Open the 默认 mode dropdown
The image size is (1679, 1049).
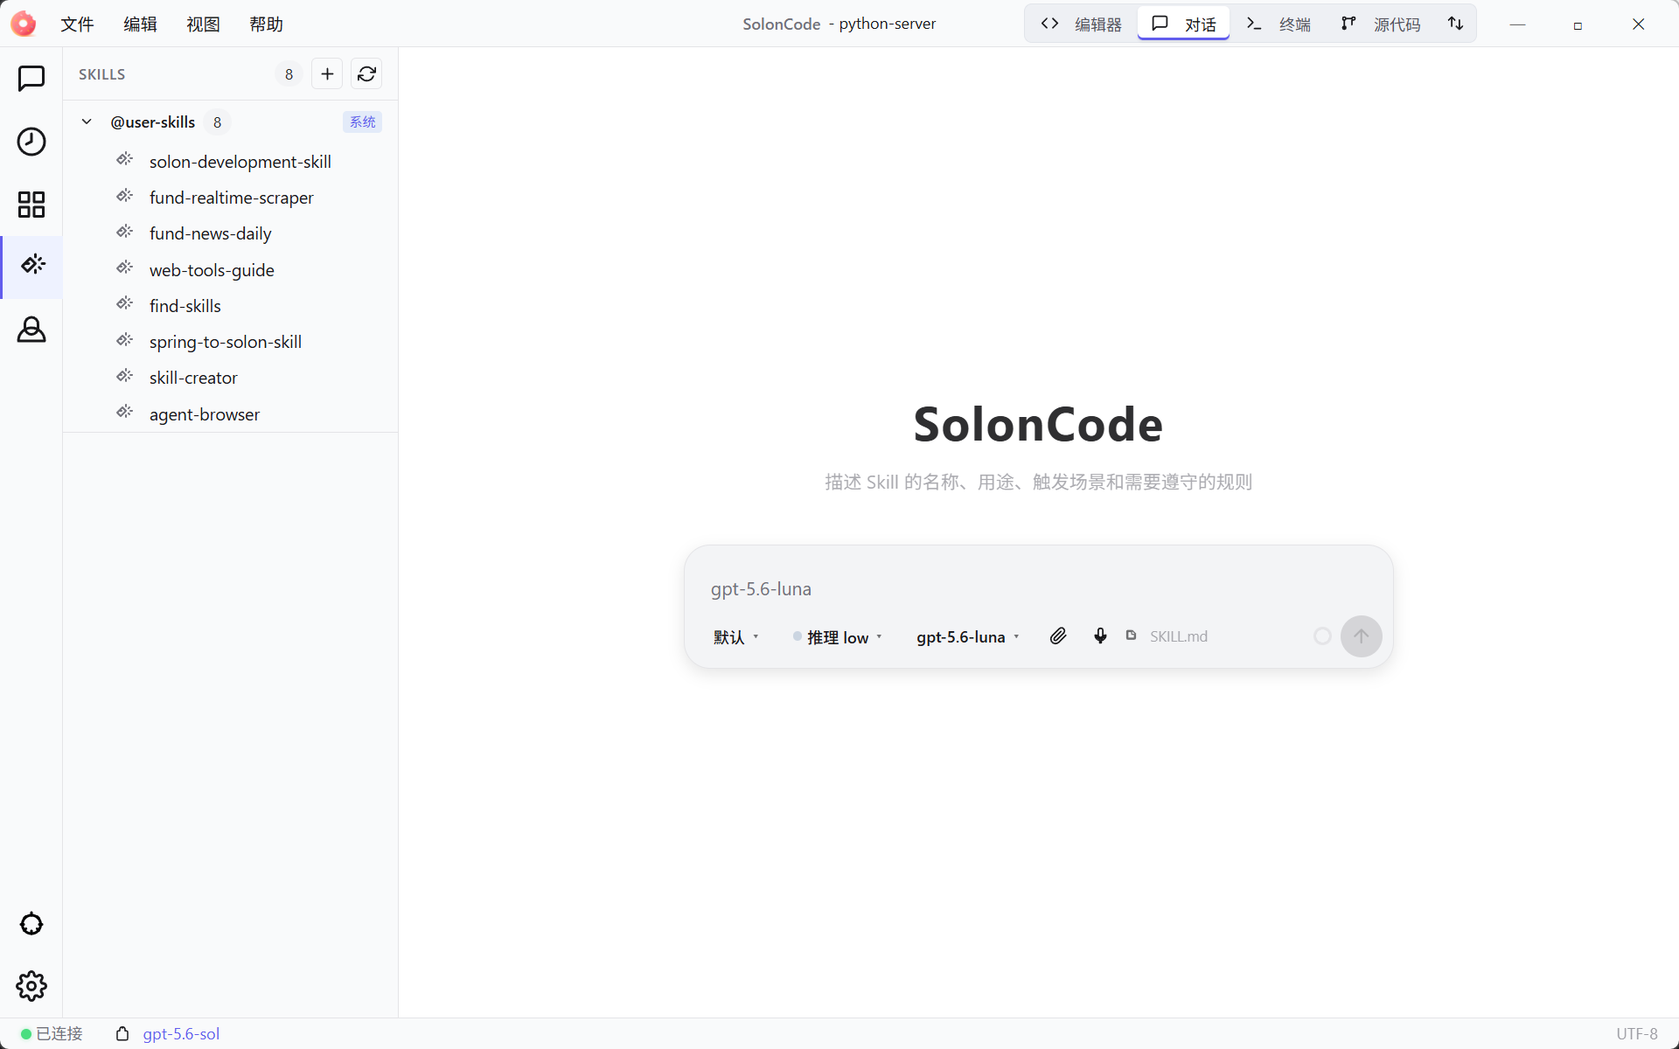(735, 637)
